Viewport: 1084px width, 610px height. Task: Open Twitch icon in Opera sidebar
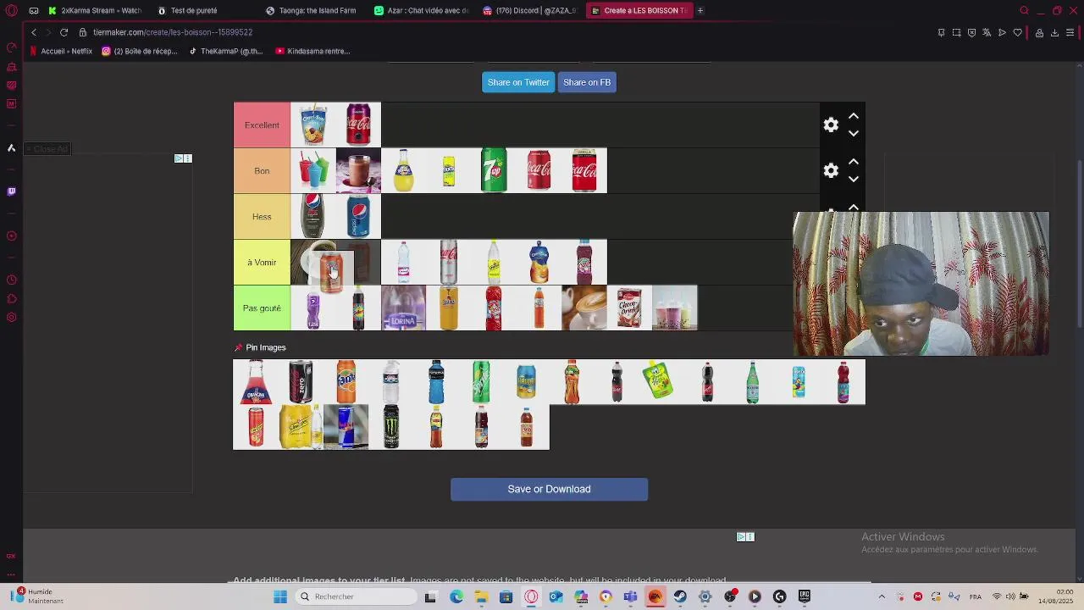click(x=11, y=191)
